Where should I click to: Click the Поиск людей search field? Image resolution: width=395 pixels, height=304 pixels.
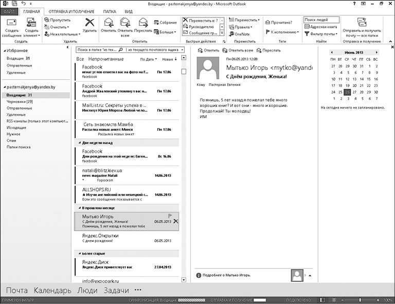[322, 20]
